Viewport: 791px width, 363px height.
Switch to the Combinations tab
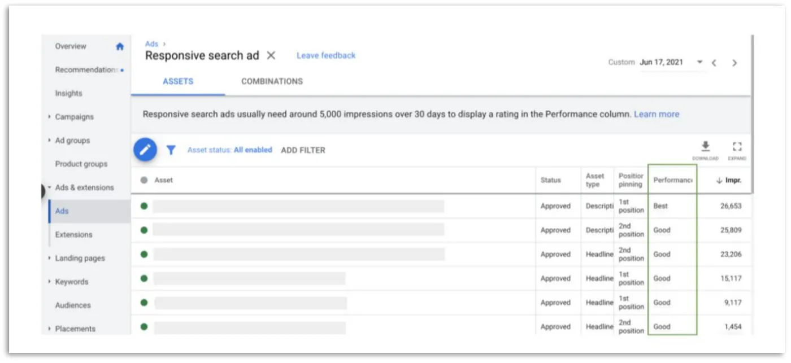coord(272,81)
